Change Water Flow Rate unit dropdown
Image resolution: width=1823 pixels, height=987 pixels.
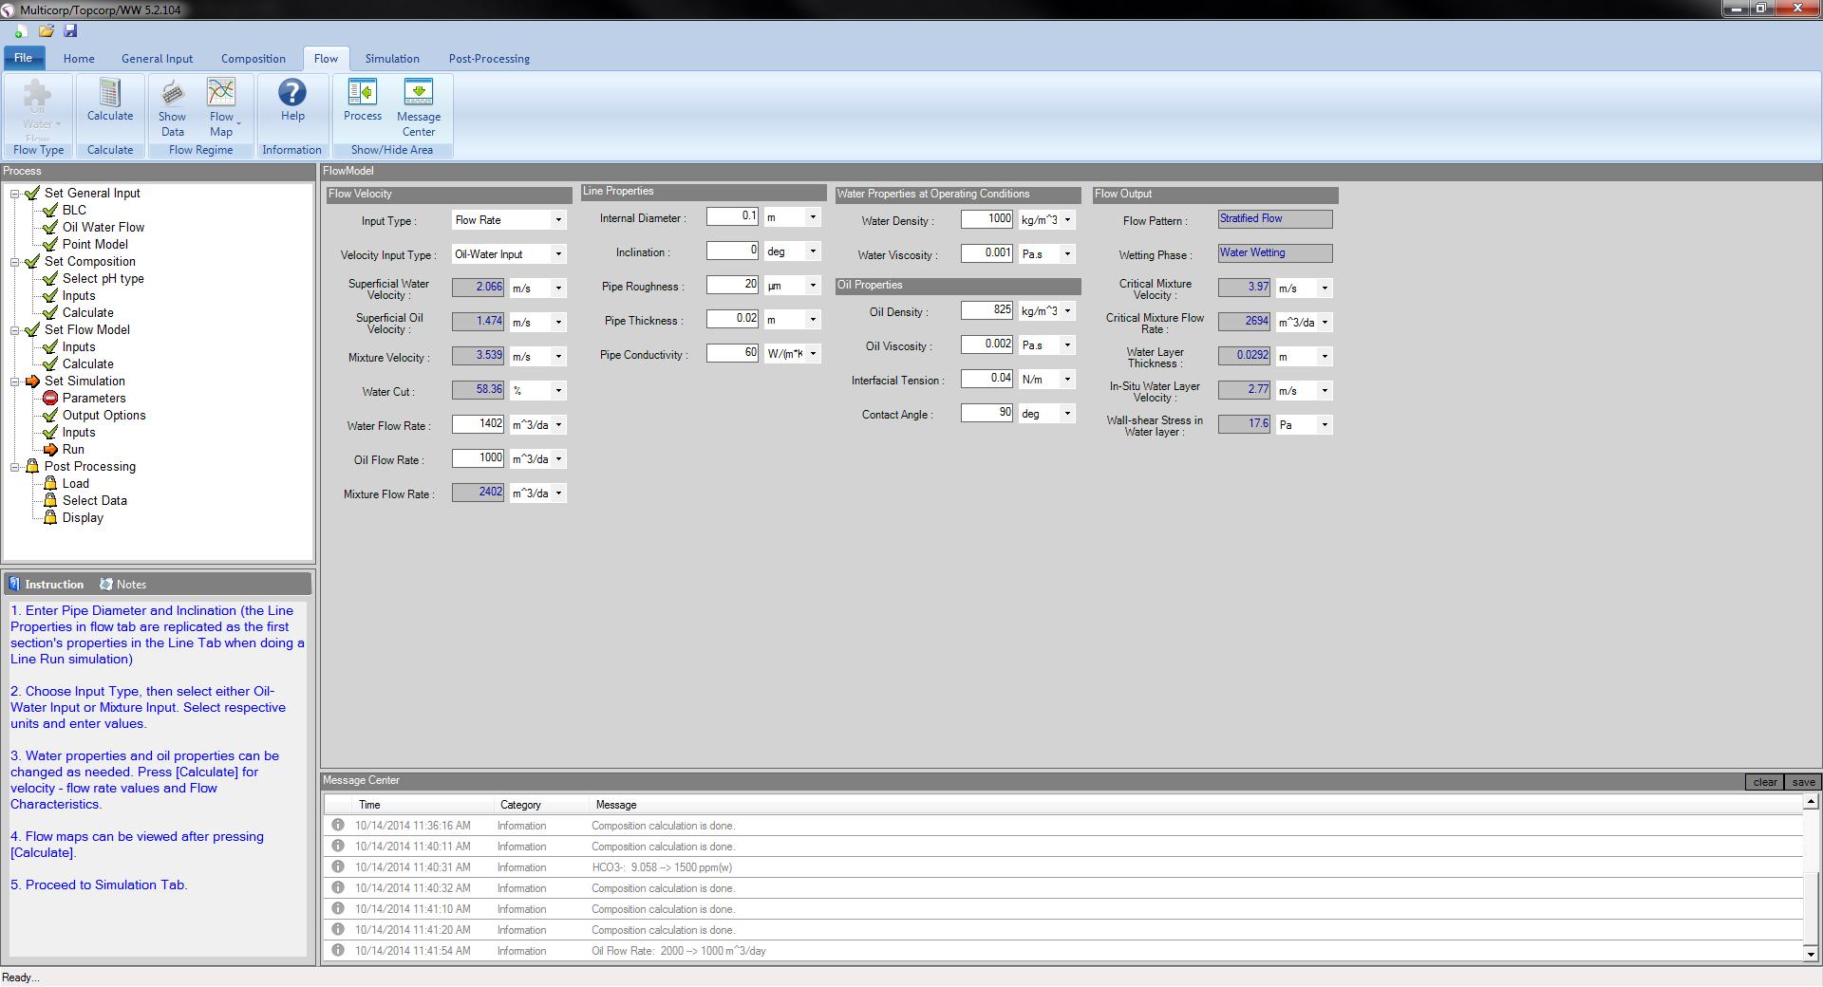558,425
